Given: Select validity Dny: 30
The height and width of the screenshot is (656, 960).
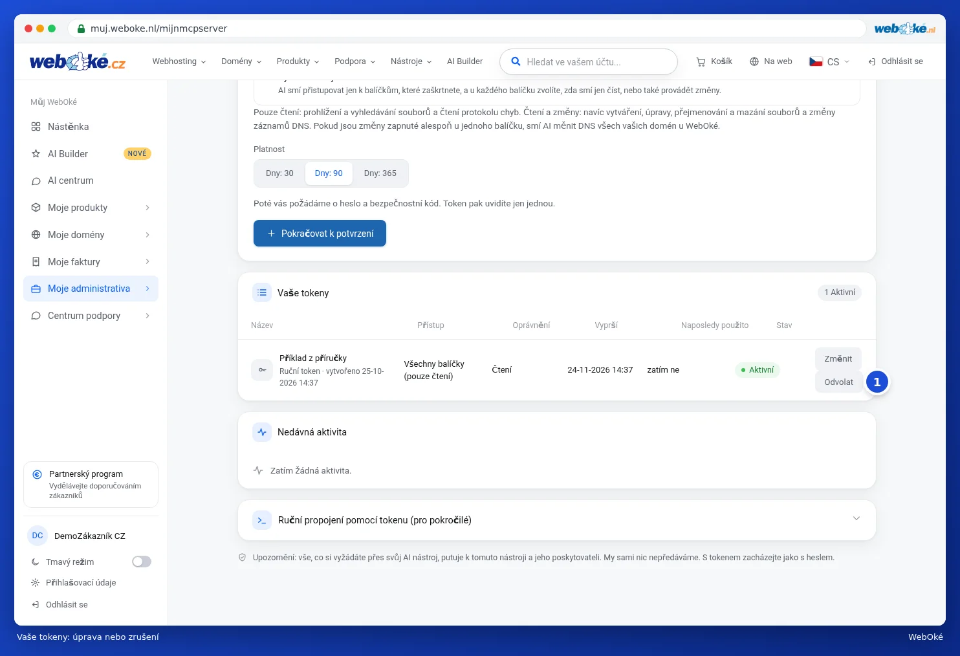Looking at the screenshot, I should point(279,173).
